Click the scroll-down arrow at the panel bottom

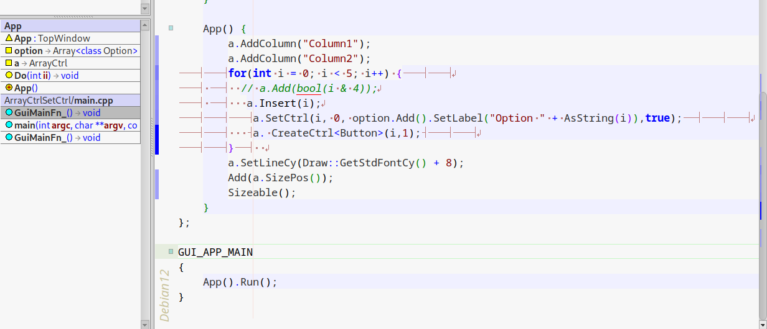[145, 323]
